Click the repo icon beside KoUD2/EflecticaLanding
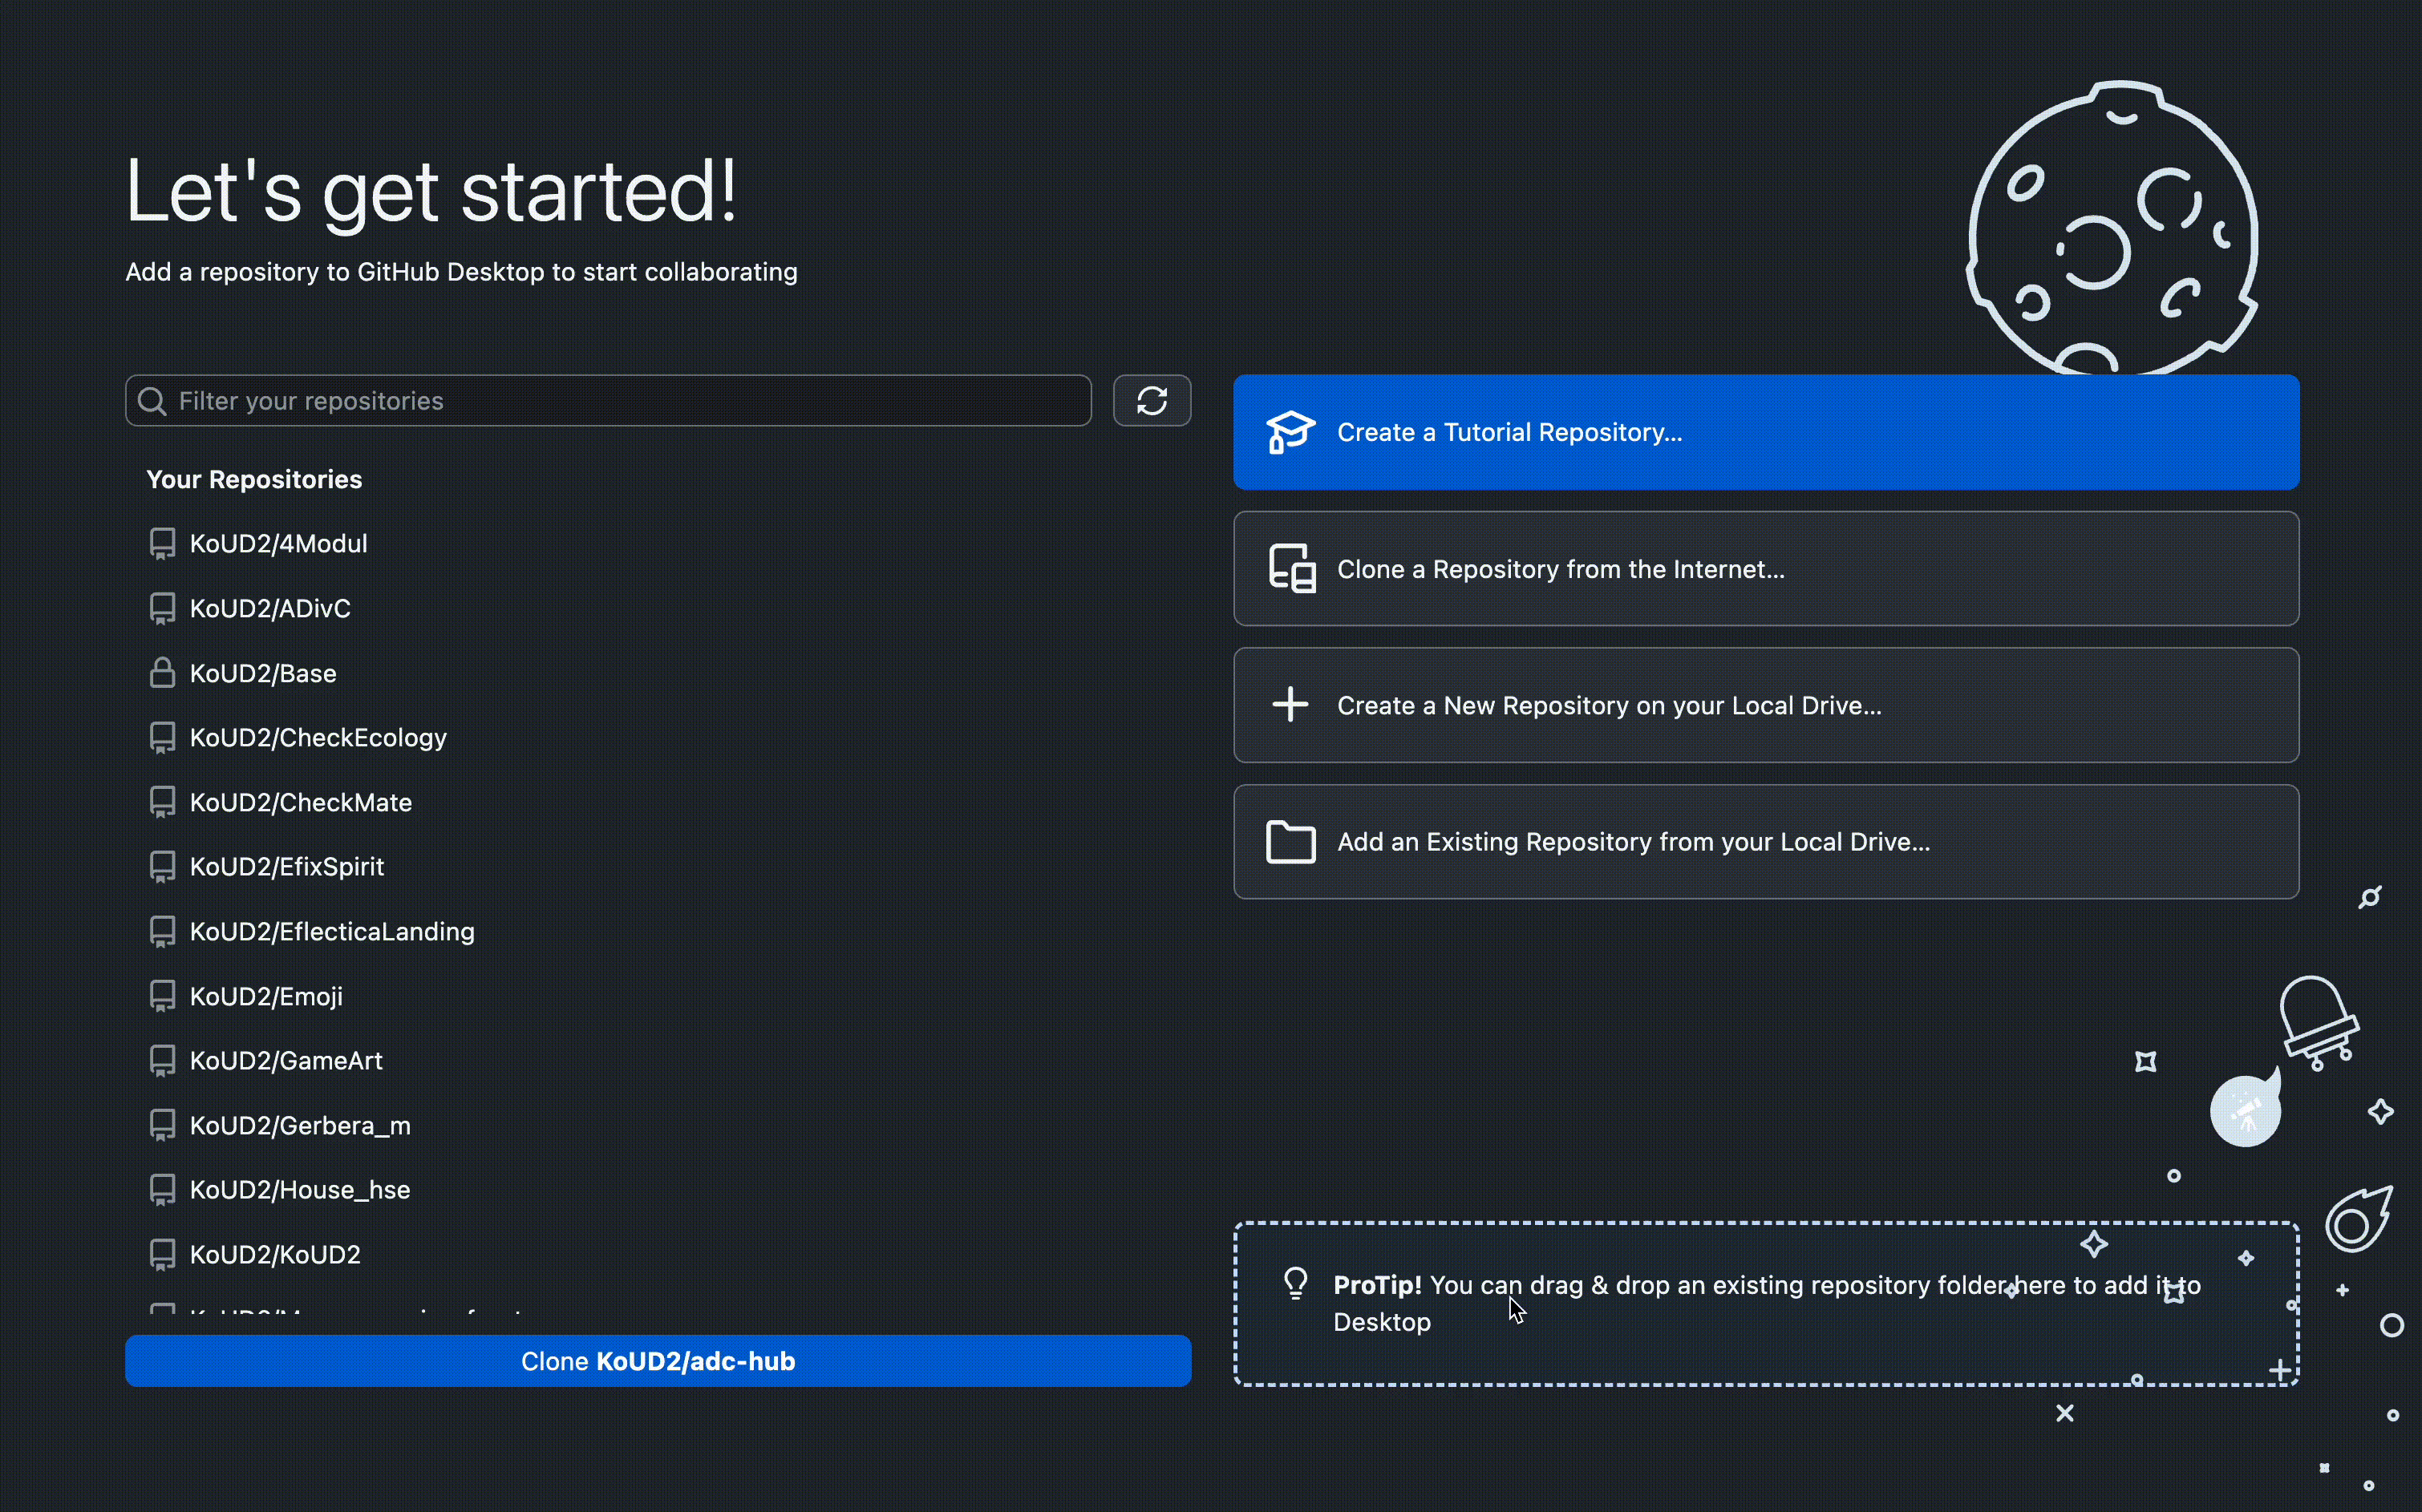Image resolution: width=2422 pixels, height=1512 pixels. pyautogui.click(x=162, y=932)
